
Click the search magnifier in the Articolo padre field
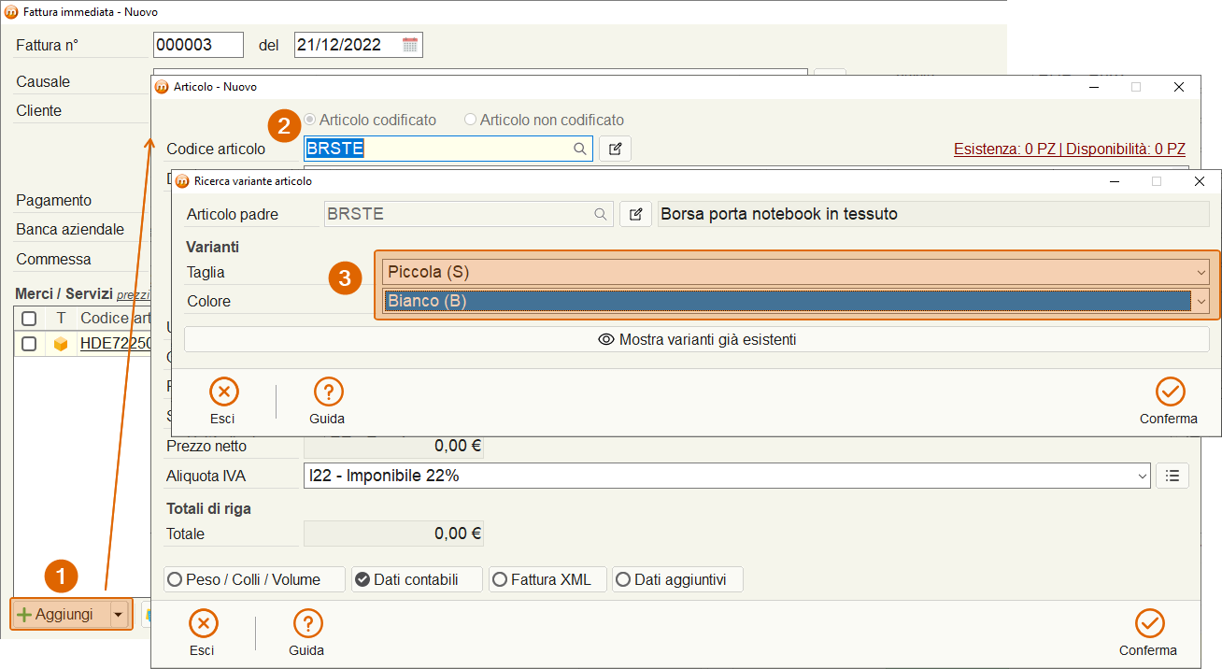[601, 214]
